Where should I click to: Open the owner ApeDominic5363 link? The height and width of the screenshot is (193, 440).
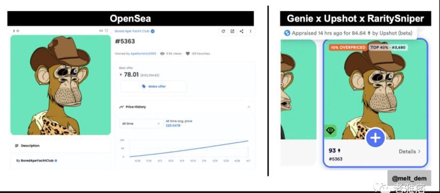point(144,53)
